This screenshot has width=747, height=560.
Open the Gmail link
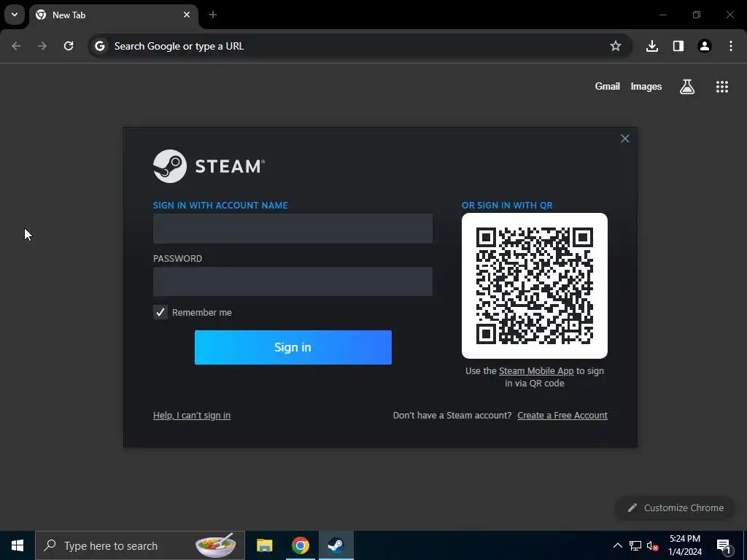coord(608,86)
